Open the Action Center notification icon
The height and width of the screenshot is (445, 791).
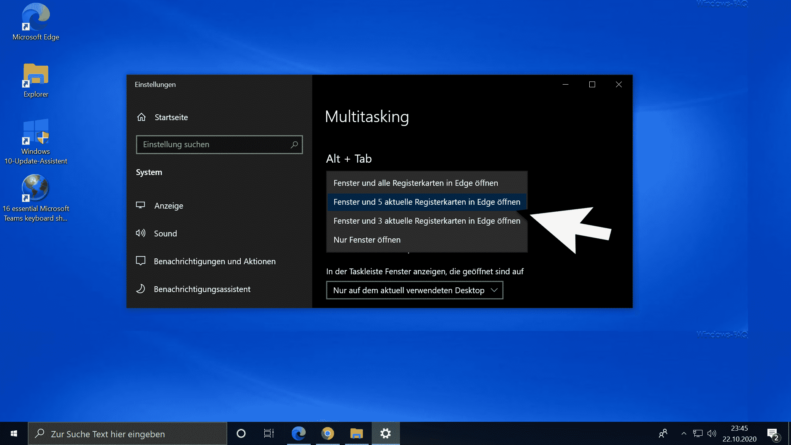pyautogui.click(x=774, y=434)
